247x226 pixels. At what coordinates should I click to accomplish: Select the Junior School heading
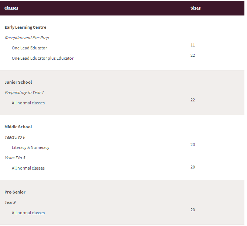18,82
